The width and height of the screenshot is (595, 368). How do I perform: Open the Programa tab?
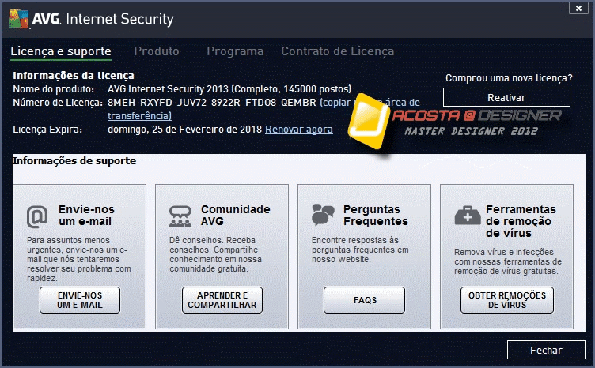235,51
